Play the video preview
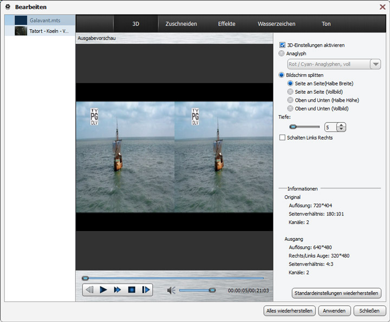 click(103, 290)
